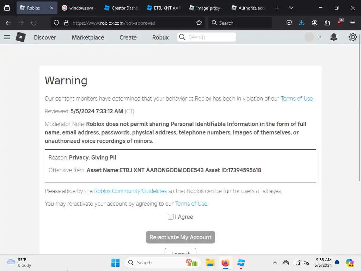The image size is (361, 271).
Task: Select the Asset Name ETBJ XNT AARONGODMODE543 text
Action: pos(145,170)
